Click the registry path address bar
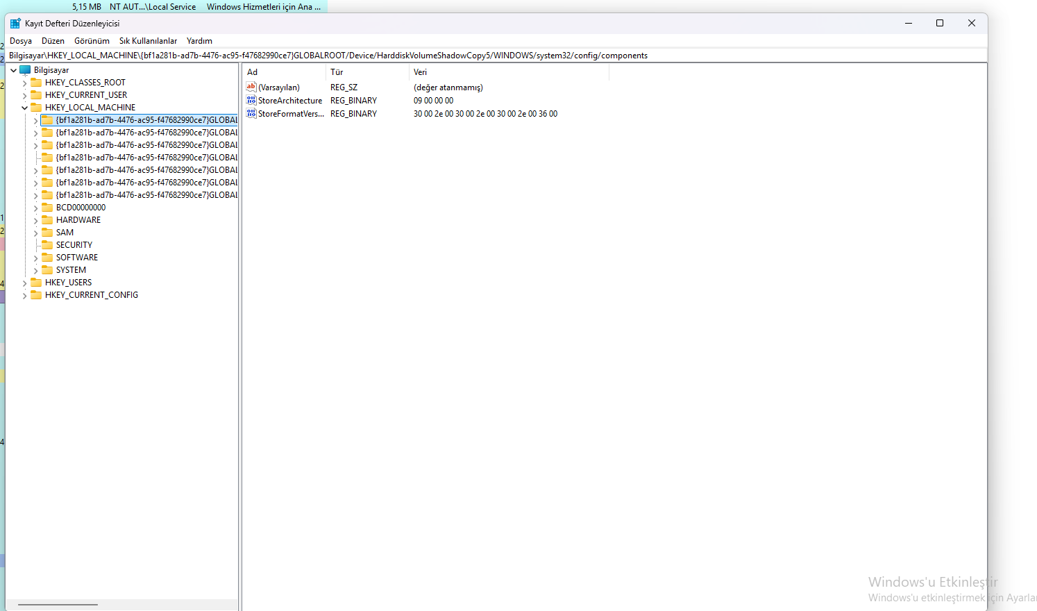 (496, 56)
